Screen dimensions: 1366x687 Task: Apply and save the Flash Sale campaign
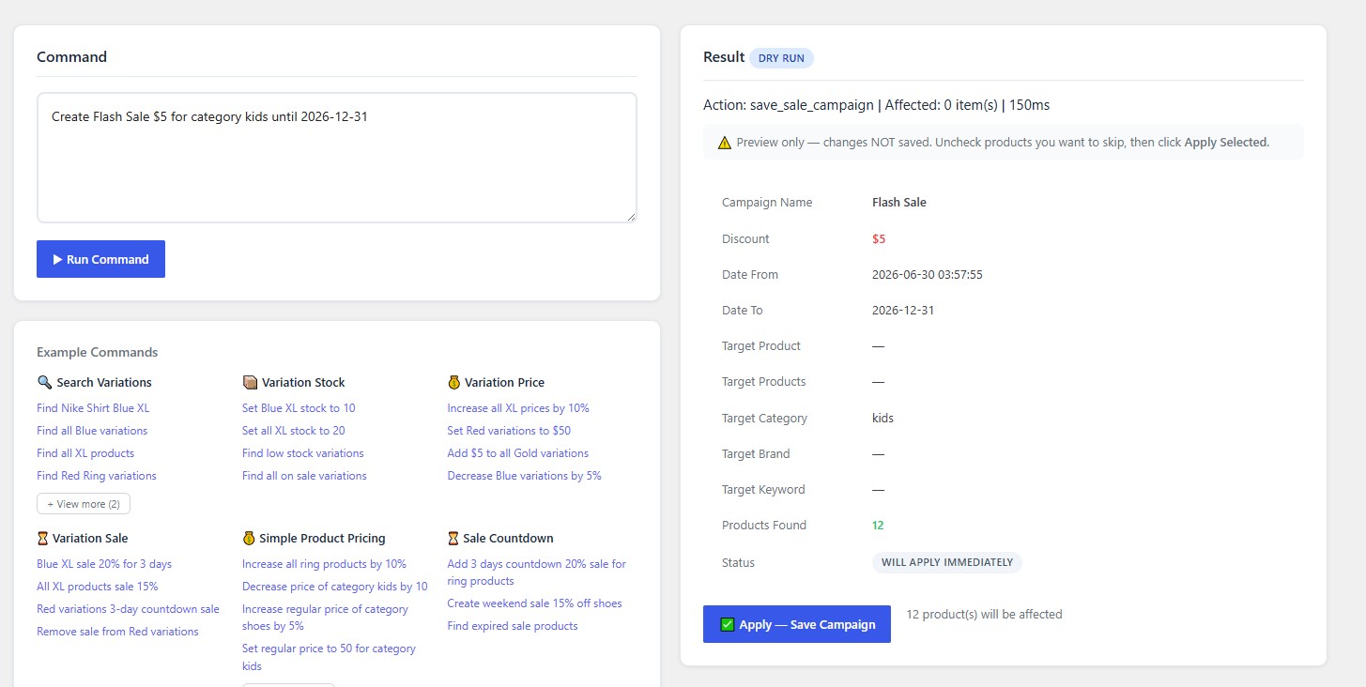tap(797, 624)
